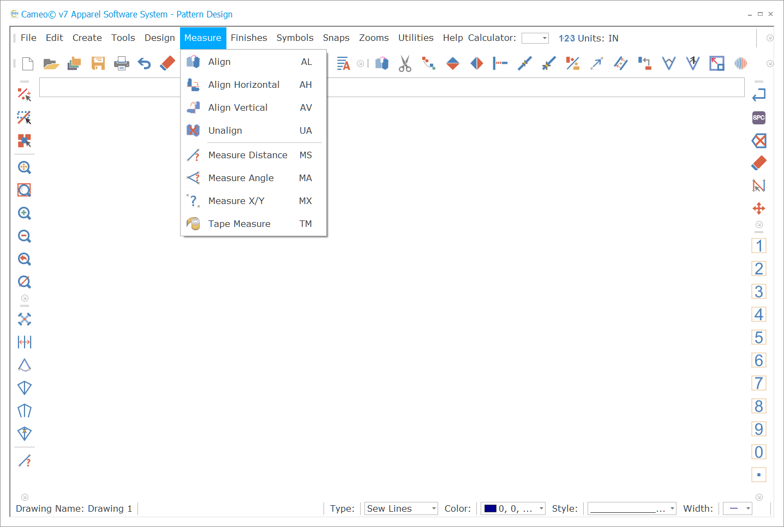
Task: Select Tape Measure menu entry
Action: coord(254,224)
